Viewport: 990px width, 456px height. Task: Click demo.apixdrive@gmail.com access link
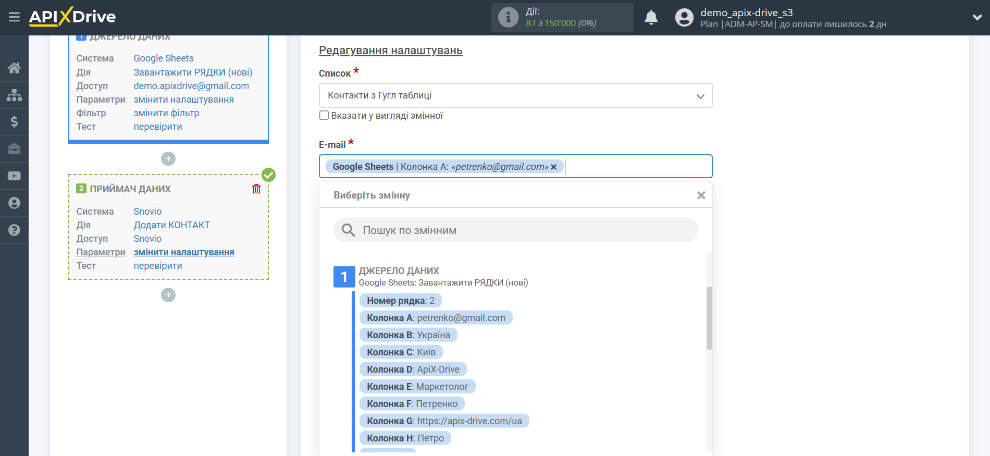pyautogui.click(x=191, y=86)
